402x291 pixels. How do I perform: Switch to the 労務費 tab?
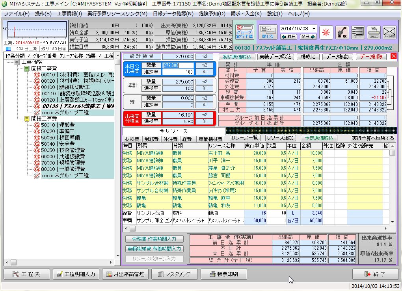point(151,139)
